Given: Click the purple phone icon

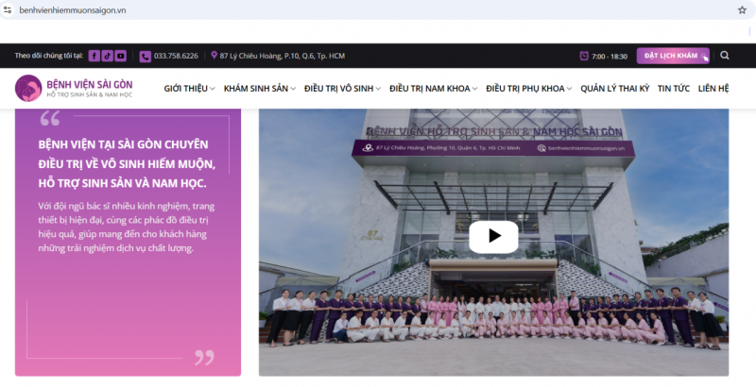Looking at the screenshot, I should (146, 57).
